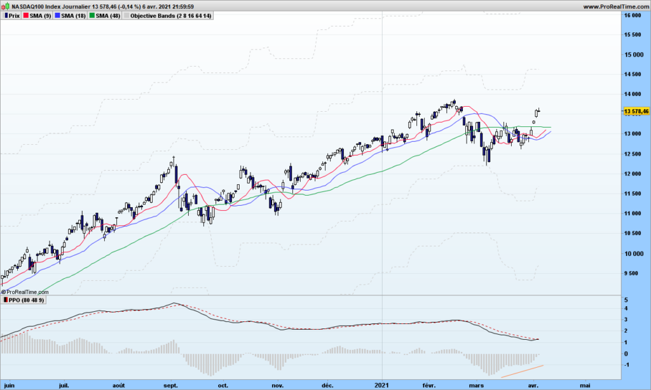Select the déc. label on the time axis
This screenshot has width=651, height=390.
click(x=327, y=386)
